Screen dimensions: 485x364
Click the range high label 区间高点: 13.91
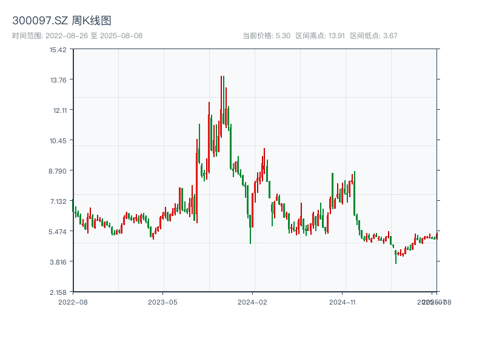pos(320,36)
